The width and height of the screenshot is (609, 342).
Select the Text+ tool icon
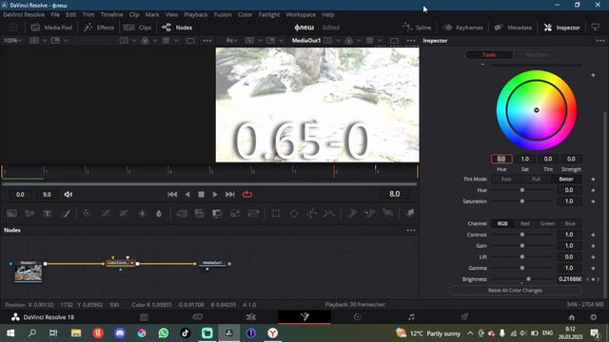tap(48, 213)
